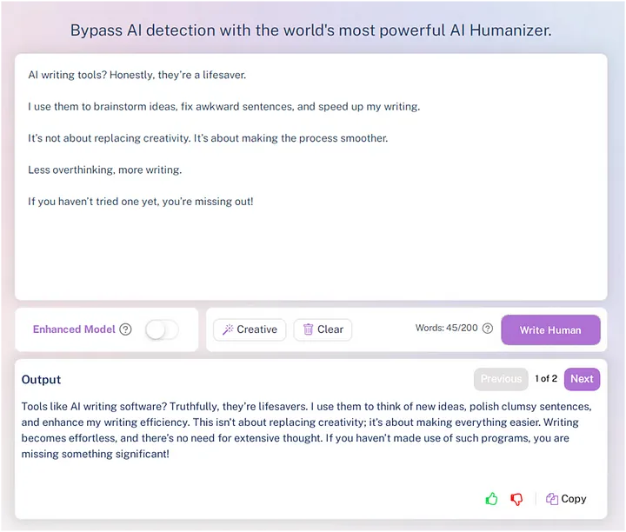The image size is (626, 532).
Task: Click the disabled Previous button
Action: coord(501,379)
